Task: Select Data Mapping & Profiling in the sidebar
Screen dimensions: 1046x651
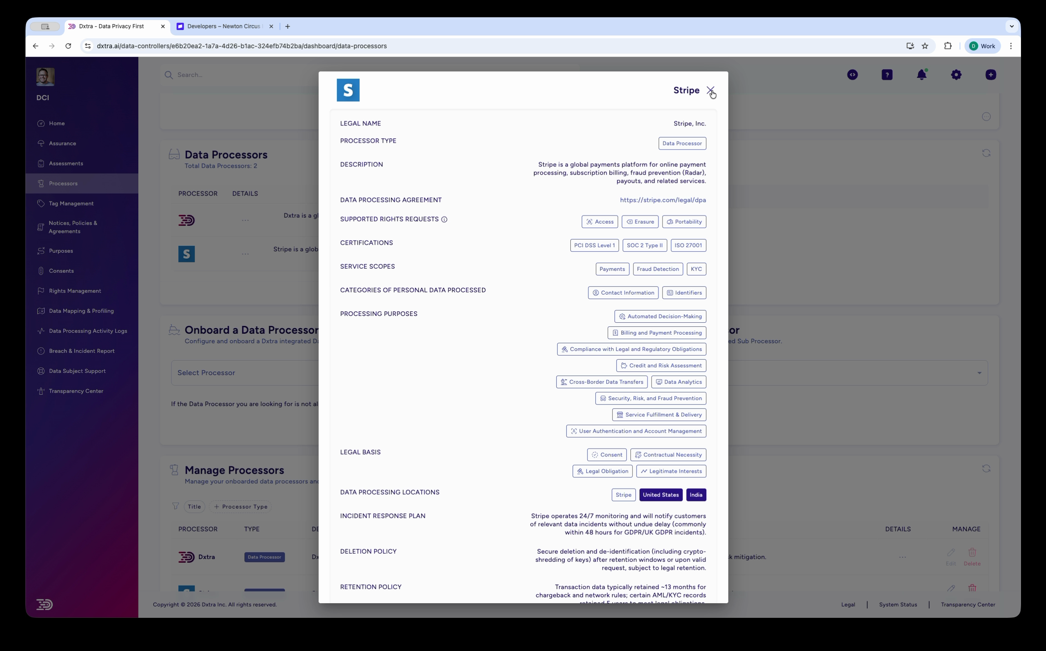Action: click(81, 311)
